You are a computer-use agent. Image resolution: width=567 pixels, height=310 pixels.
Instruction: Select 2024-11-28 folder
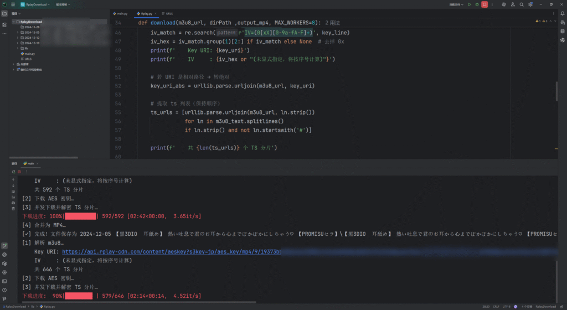30,27
